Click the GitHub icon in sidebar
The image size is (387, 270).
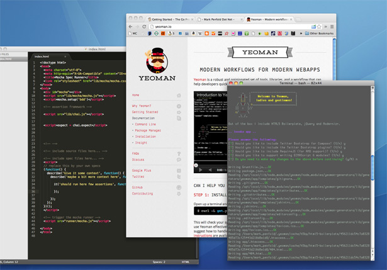(179, 188)
